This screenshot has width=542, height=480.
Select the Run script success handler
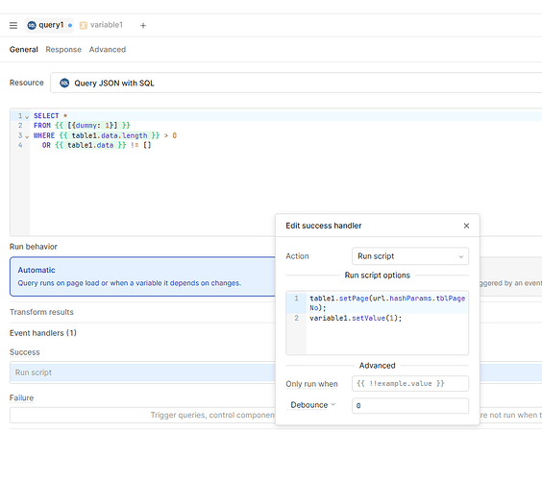[x=143, y=372]
